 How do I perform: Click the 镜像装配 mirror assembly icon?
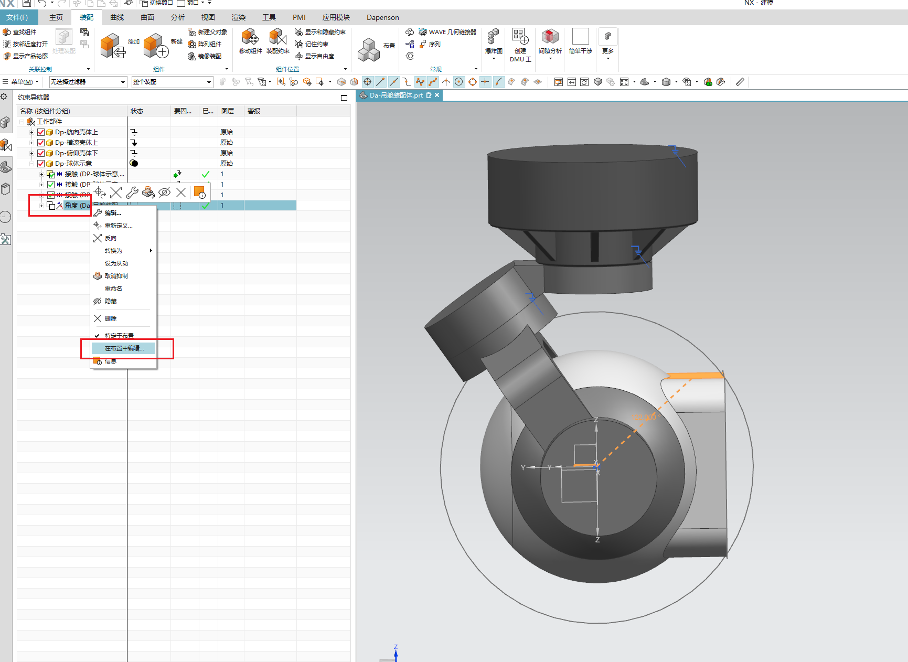(x=192, y=56)
